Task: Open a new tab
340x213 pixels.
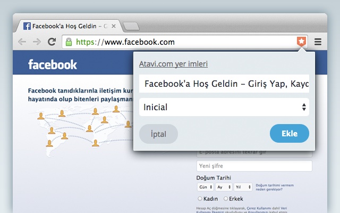Action: 131,26
